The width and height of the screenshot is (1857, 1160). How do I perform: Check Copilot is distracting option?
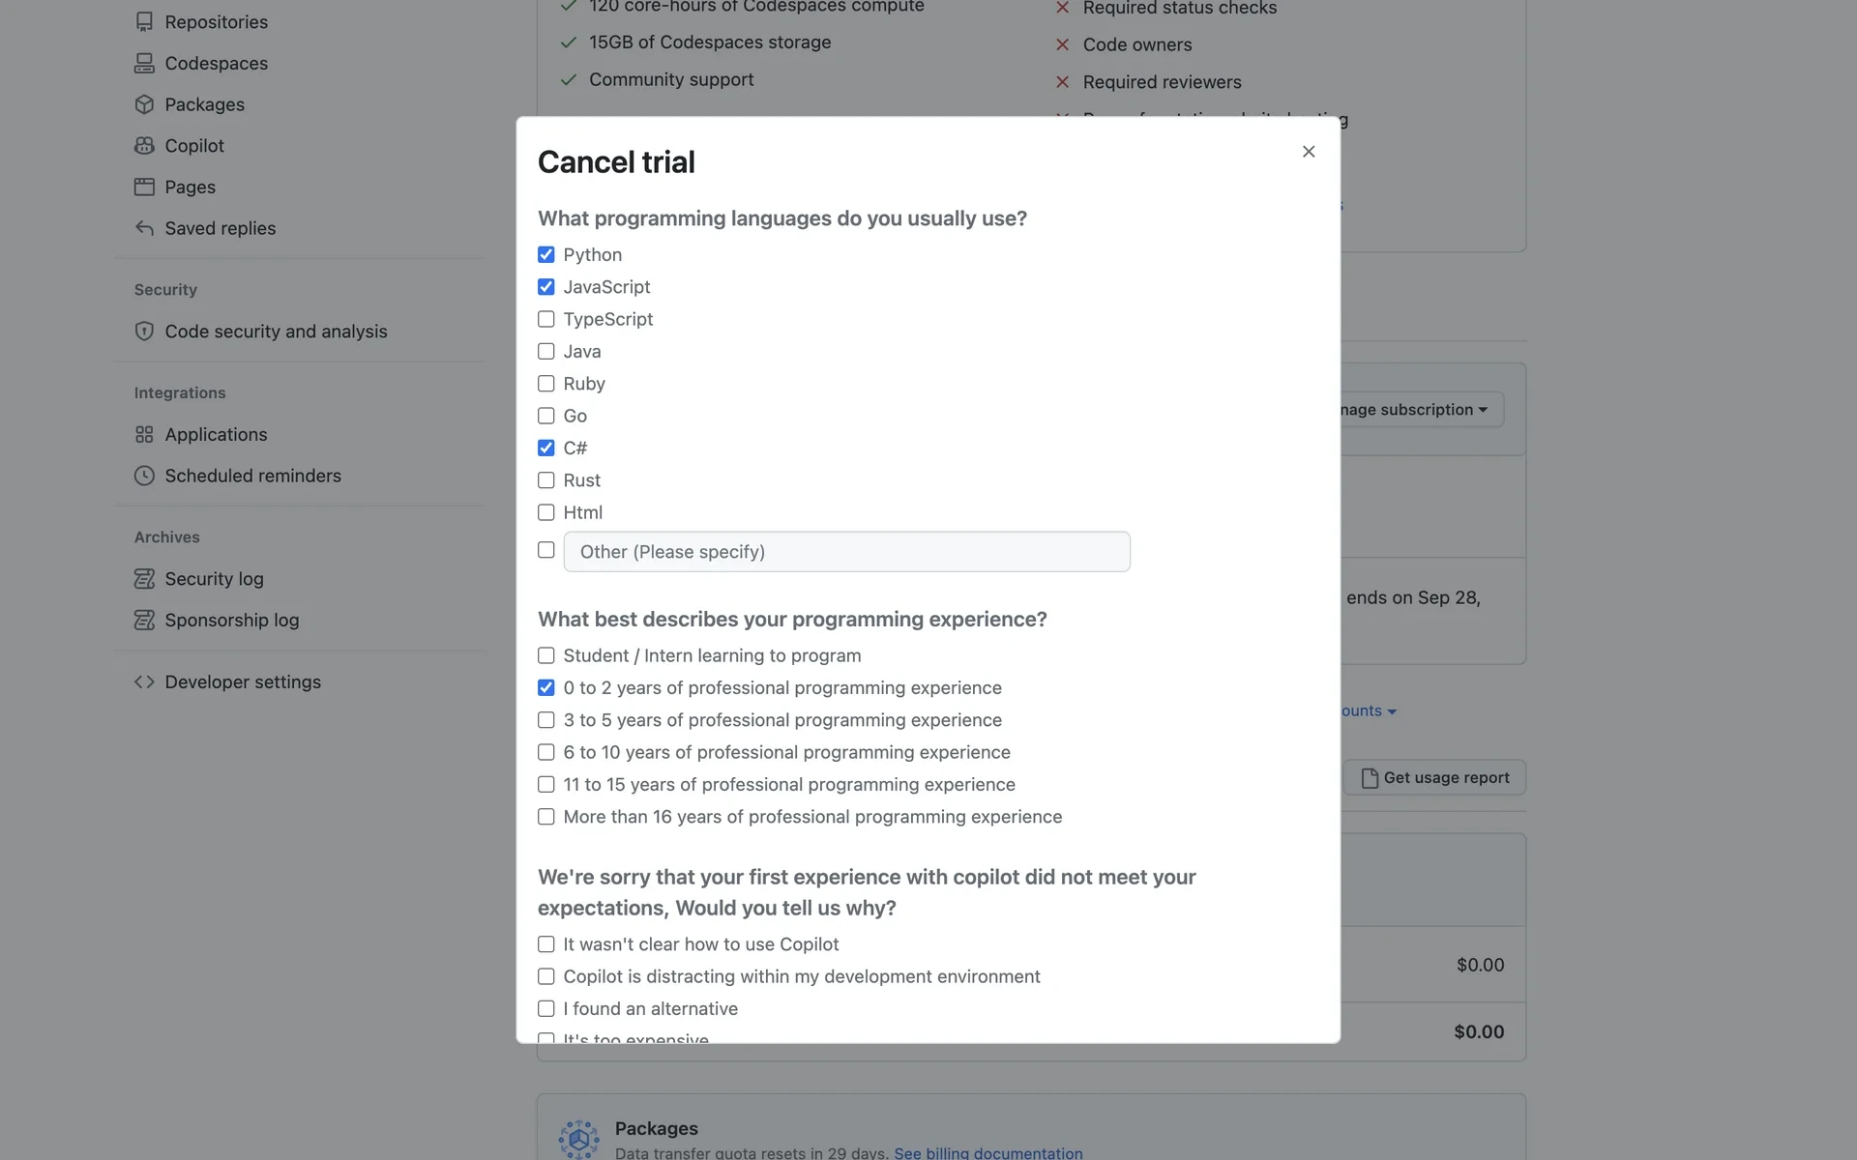coord(546,976)
